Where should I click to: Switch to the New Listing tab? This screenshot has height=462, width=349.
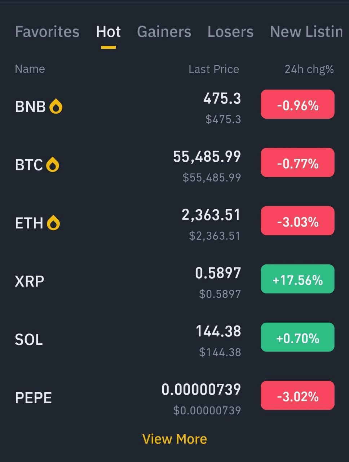pos(306,32)
